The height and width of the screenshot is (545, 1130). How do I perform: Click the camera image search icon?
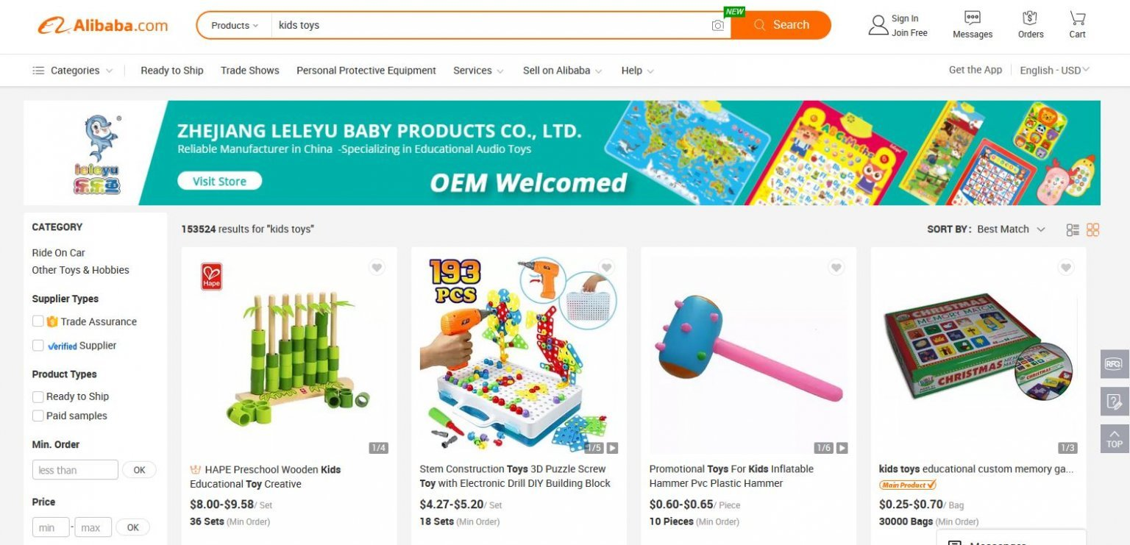(x=718, y=26)
